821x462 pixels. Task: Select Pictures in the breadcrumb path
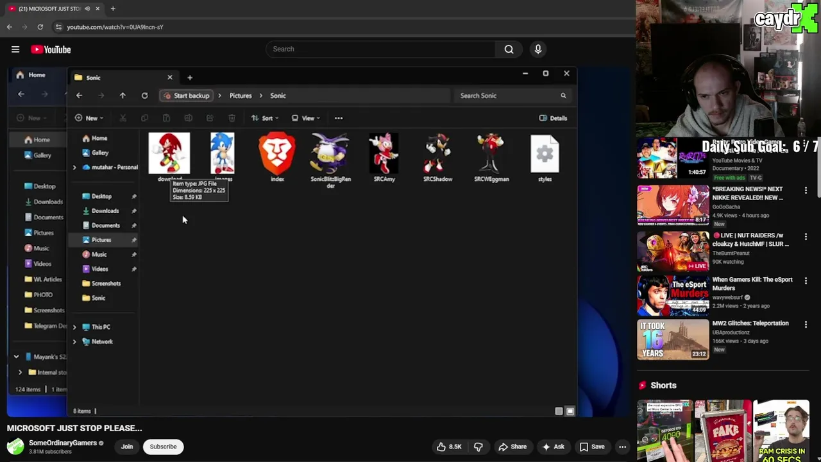[x=241, y=96]
